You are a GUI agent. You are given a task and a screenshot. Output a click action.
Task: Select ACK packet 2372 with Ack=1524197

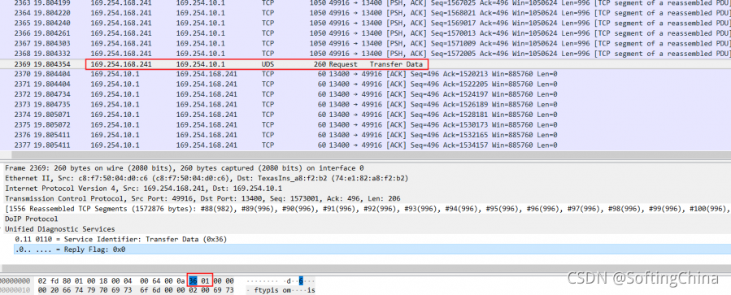[x=366, y=94]
